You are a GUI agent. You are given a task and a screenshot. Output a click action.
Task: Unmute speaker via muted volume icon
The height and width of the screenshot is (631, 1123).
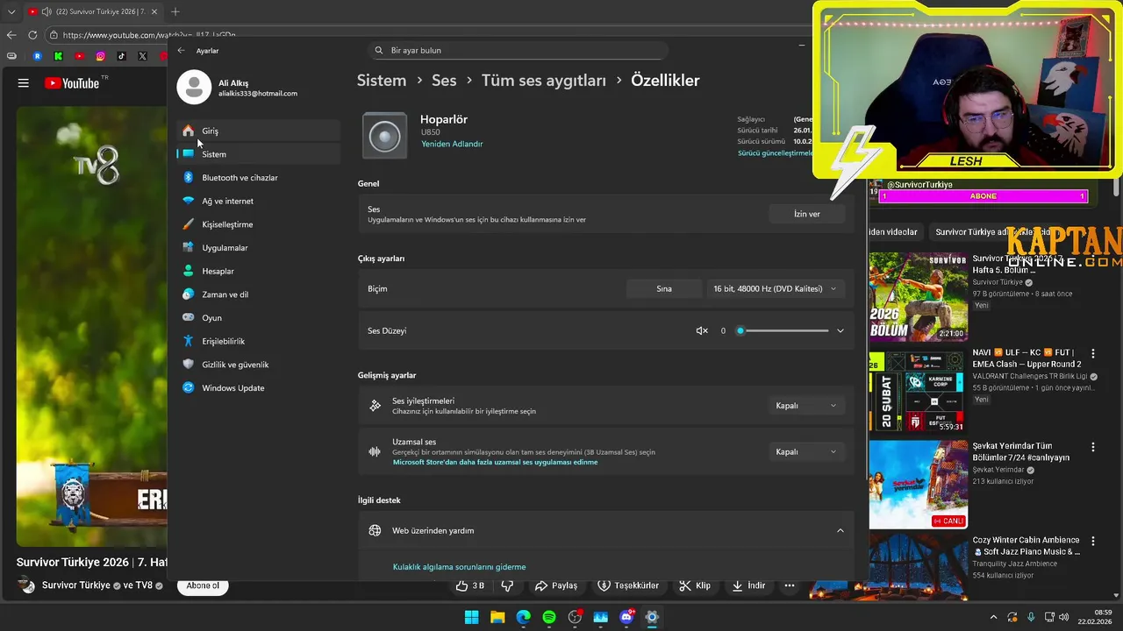(x=702, y=330)
